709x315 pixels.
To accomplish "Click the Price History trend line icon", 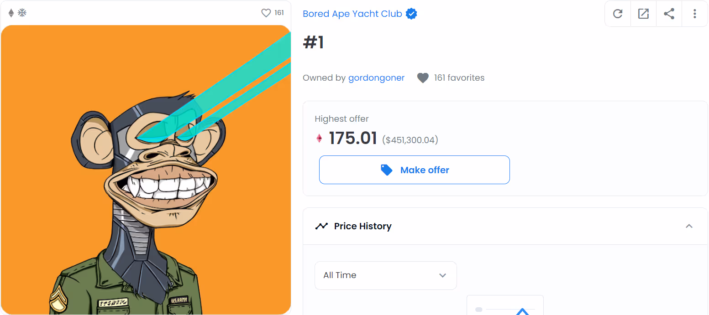I will click(x=321, y=226).
